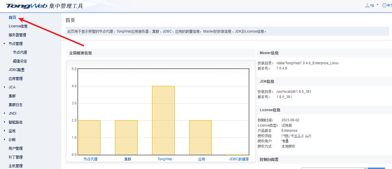Image resolution: width=392 pixels, height=169 pixels.
Task: Click the 集群 bar in chart
Action: (x=126, y=138)
